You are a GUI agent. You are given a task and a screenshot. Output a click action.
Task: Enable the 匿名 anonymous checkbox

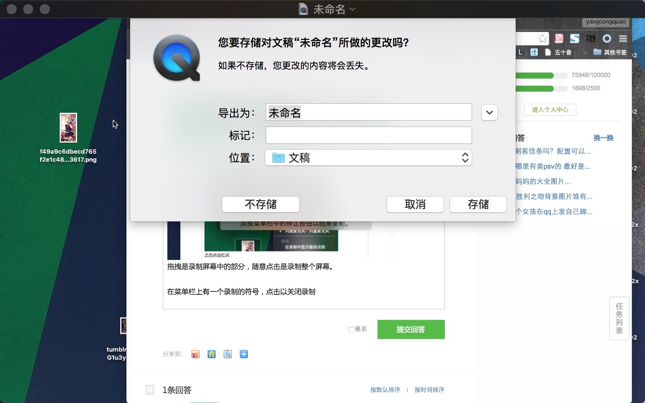click(350, 329)
